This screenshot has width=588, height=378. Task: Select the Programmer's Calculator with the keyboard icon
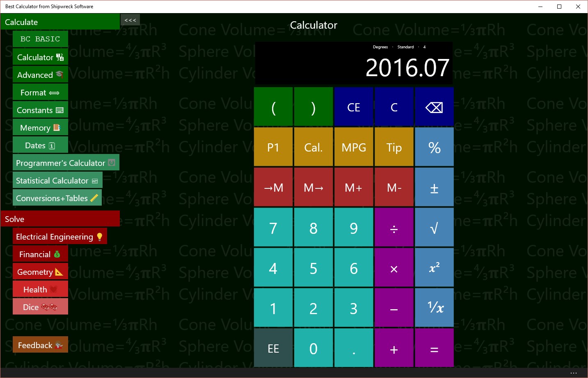coord(65,163)
